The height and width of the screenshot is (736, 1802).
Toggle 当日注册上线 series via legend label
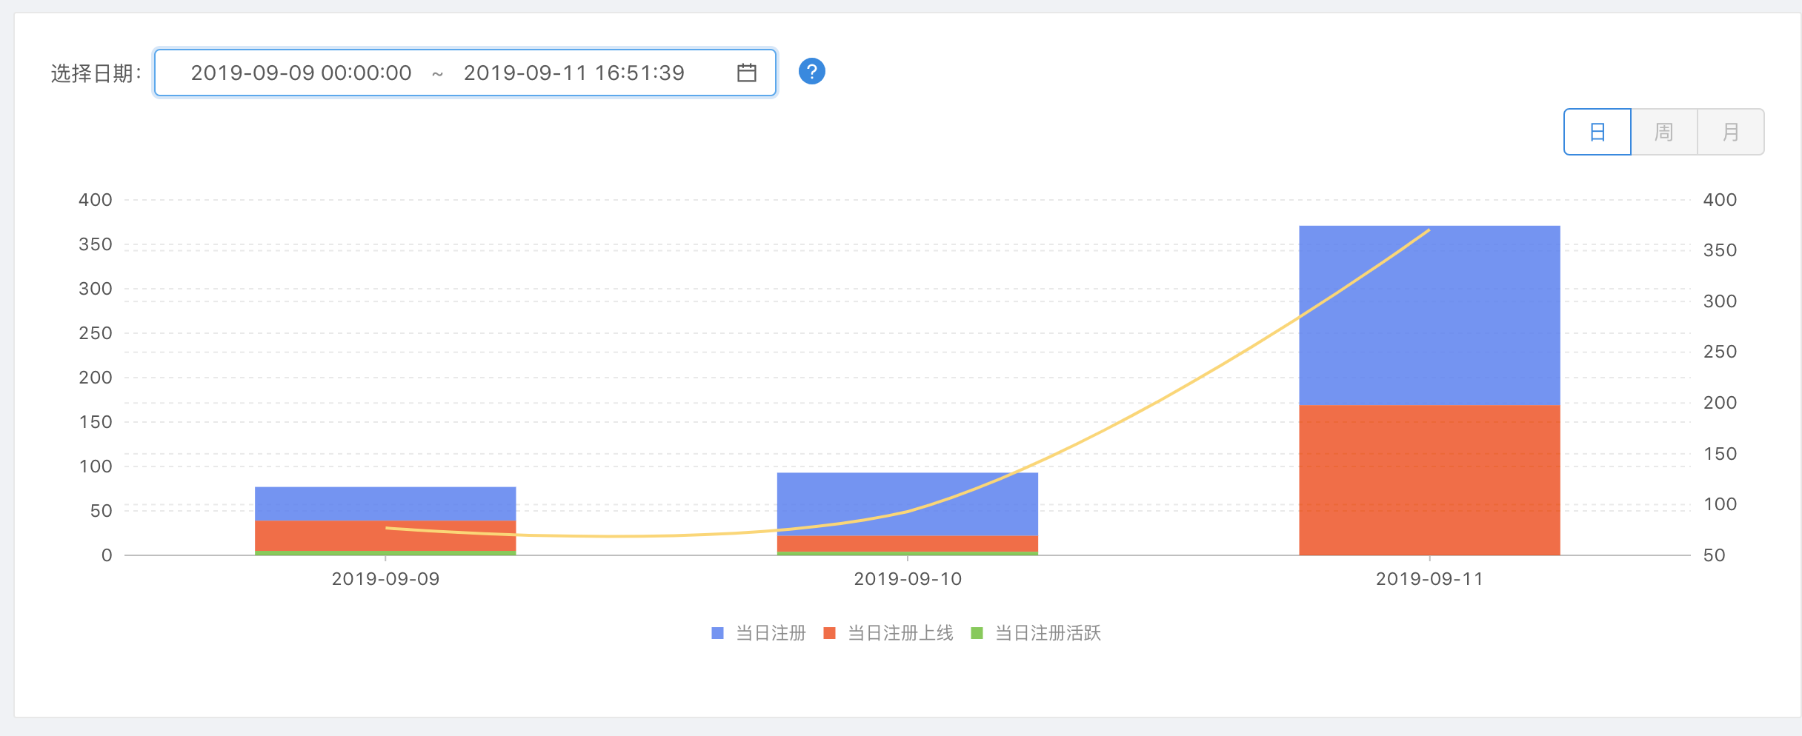(x=900, y=633)
